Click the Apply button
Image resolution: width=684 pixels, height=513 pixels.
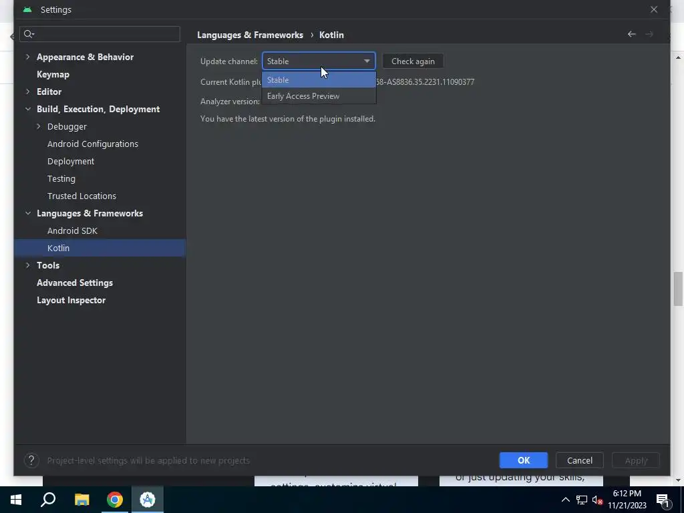(636, 460)
